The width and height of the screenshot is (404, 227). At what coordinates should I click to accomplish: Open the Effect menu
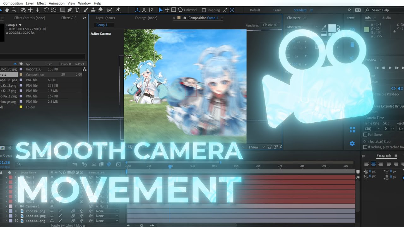[41, 3]
